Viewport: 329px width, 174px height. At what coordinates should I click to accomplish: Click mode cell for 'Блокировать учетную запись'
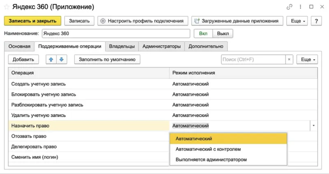pyautogui.click(x=243, y=94)
